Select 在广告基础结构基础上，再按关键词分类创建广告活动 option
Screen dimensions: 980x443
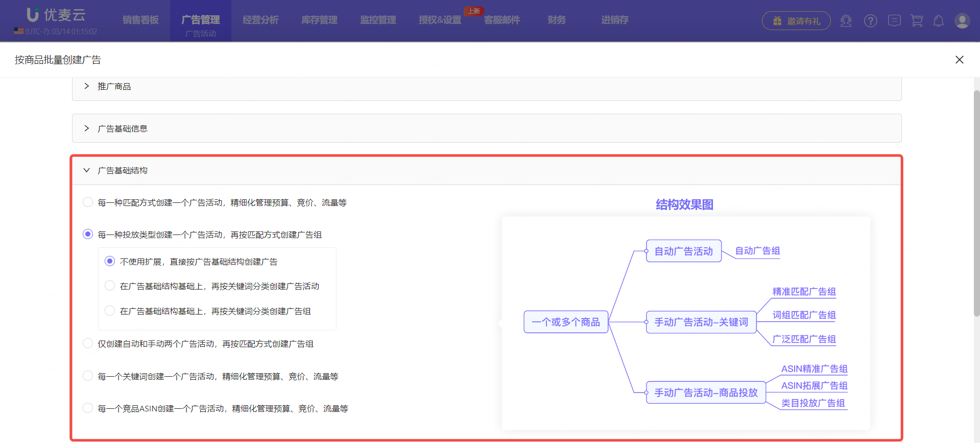[110, 286]
